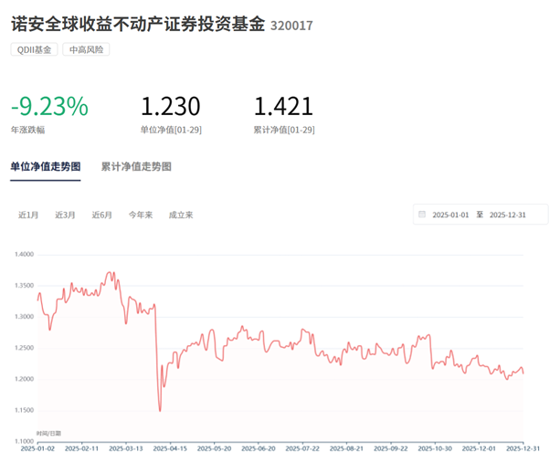This screenshot has width=560, height=452.
Task: Click the 1.421 cumulative net value
Action: [283, 106]
